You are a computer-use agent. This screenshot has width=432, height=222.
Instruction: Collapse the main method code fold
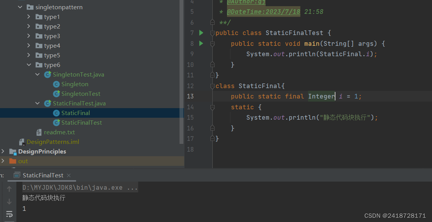point(212,43)
